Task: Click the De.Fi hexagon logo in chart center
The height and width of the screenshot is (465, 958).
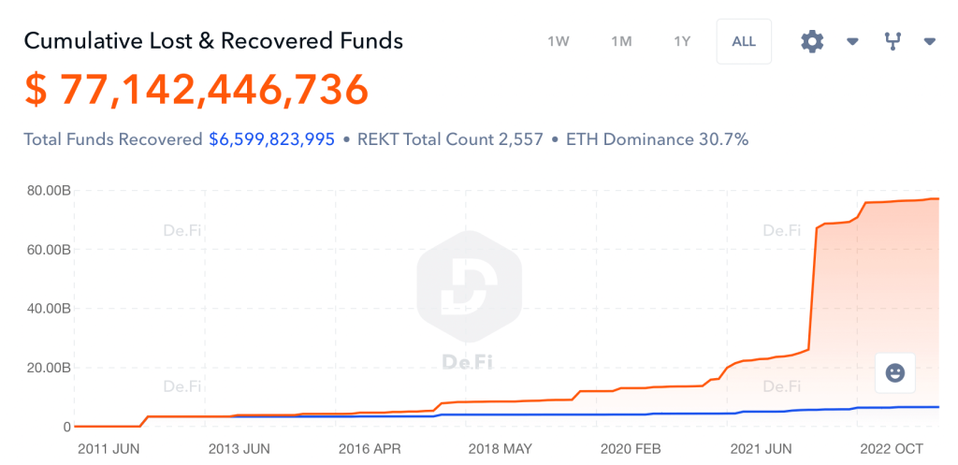Action: [468, 288]
